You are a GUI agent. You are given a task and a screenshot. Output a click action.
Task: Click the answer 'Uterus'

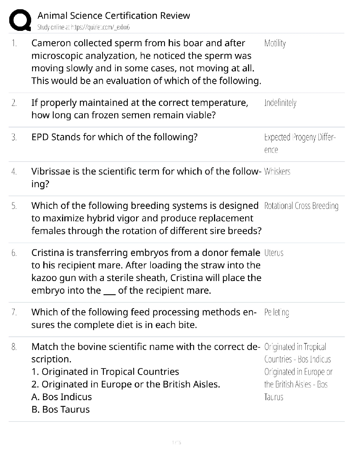[274, 253]
